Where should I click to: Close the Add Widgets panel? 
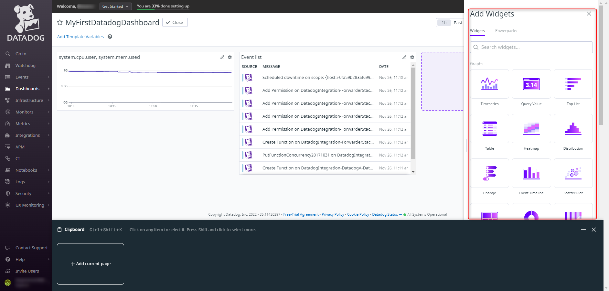pyautogui.click(x=589, y=14)
